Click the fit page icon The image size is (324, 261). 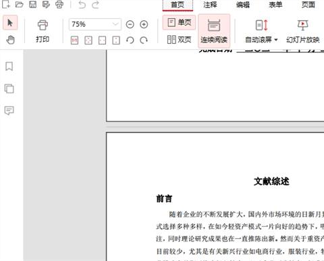(88, 40)
